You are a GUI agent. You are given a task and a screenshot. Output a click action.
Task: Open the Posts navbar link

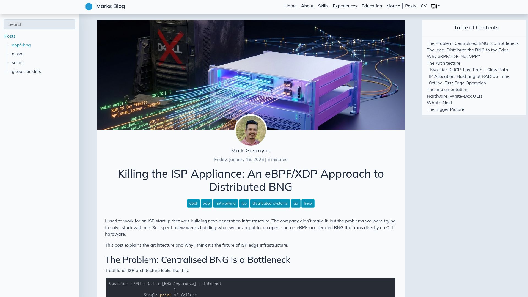coord(411,6)
